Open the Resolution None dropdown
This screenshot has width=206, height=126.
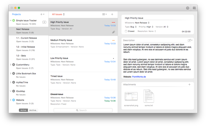[152, 31]
